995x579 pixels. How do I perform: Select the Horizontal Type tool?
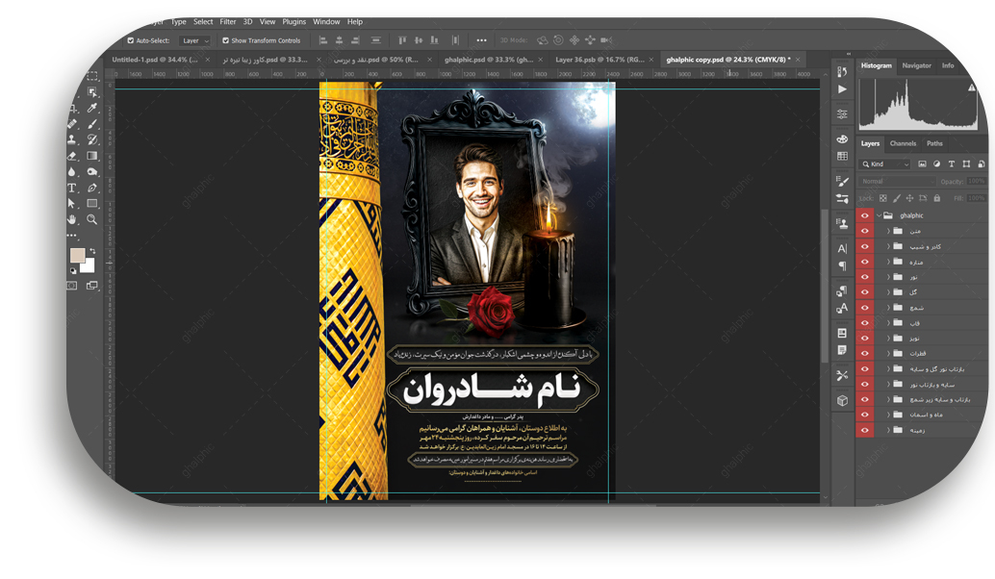pyautogui.click(x=72, y=188)
